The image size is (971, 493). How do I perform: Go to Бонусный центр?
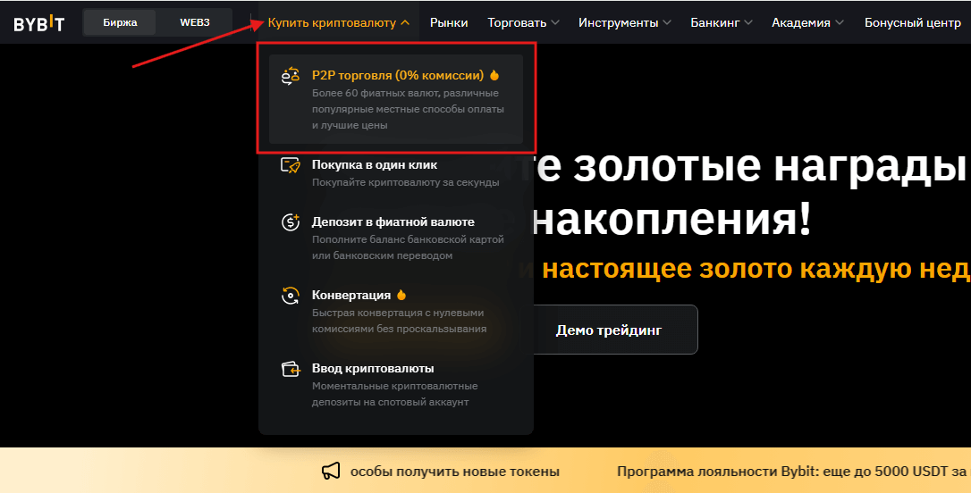[912, 22]
